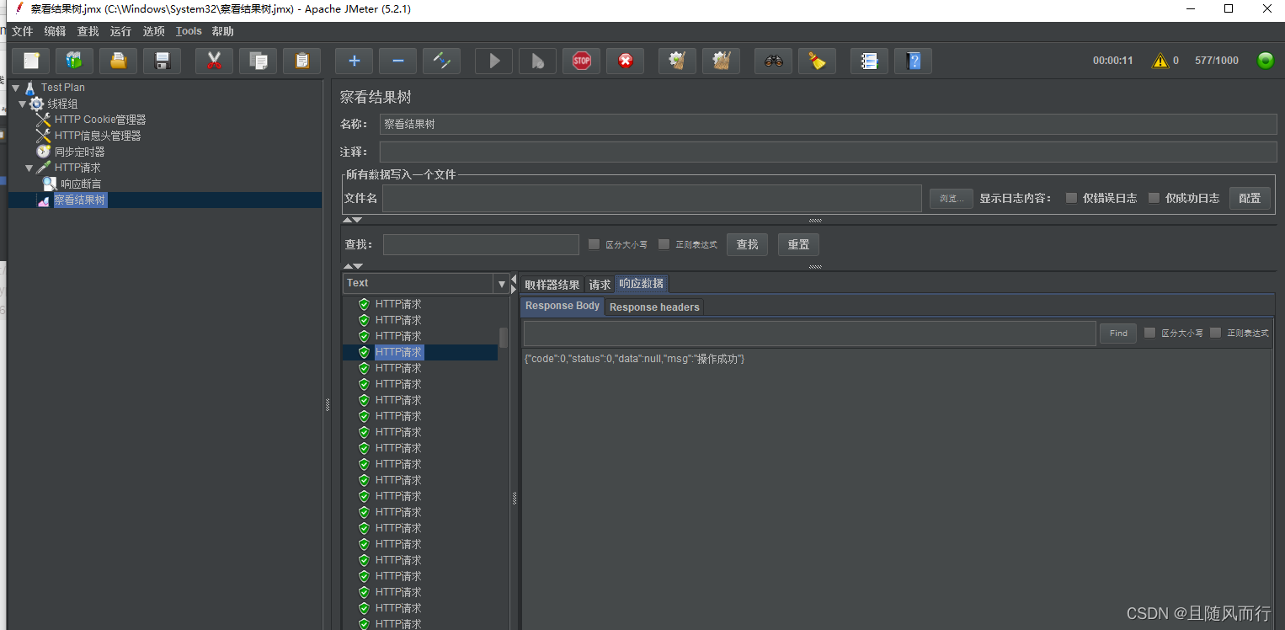The width and height of the screenshot is (1285, 630).
Task: Open the 选项 menu
Action: tap(154, 31)
